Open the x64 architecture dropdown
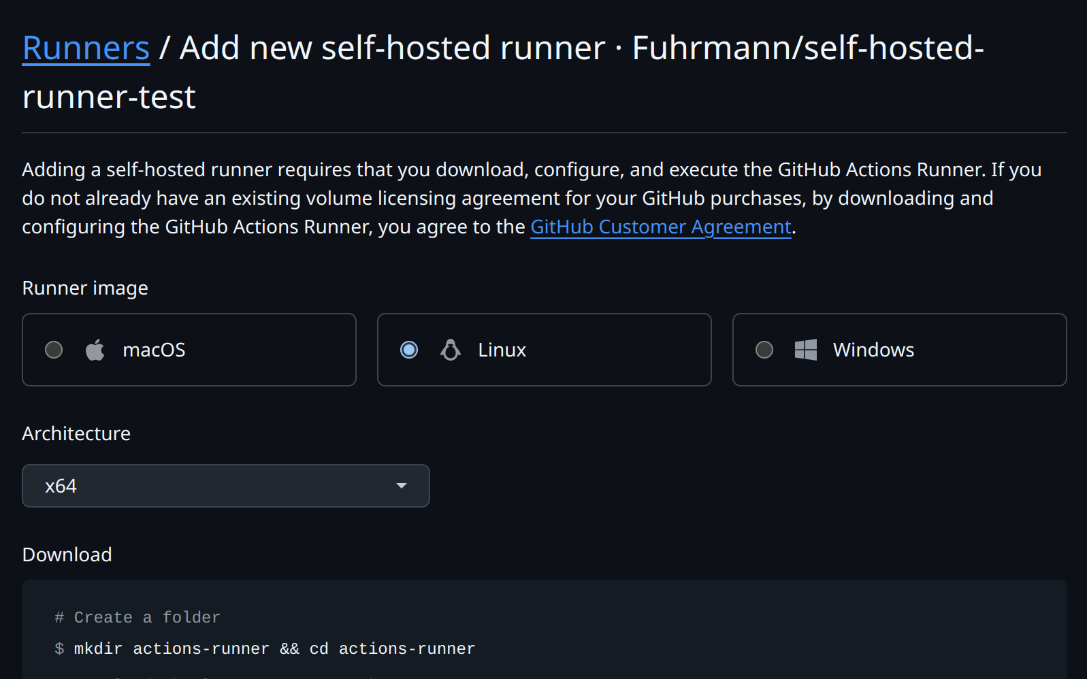This screenshot has width=1087, height=679. tap(225, 486)
